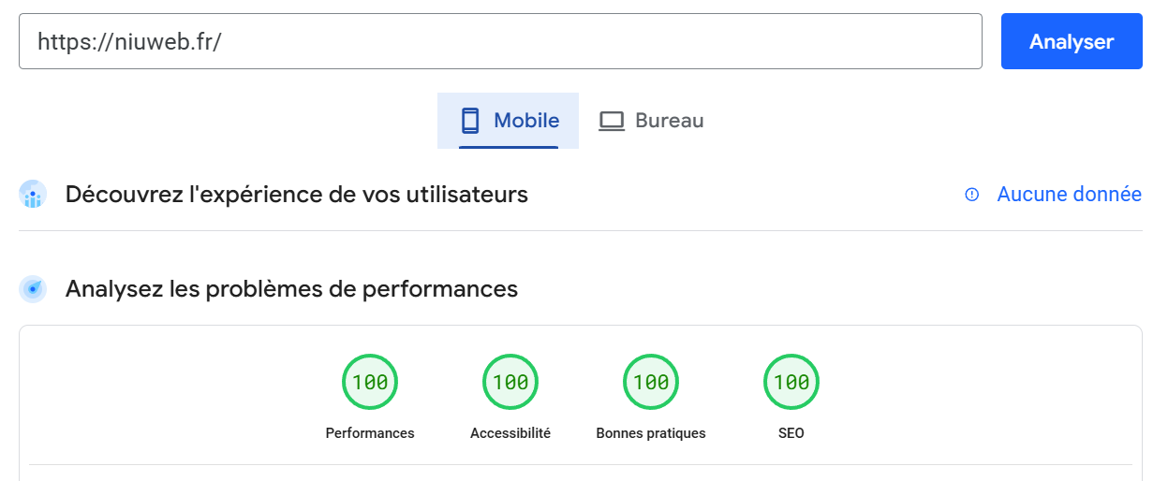Open the Aucune donnée link
1168x481 pixels.
1069,195
